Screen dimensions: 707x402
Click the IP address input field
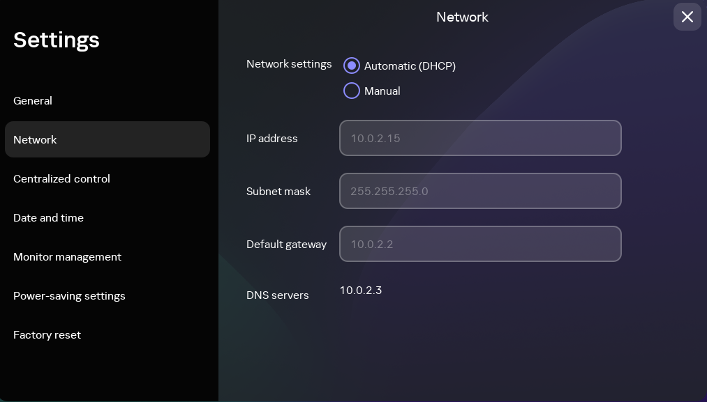click(x=480, y=138)
